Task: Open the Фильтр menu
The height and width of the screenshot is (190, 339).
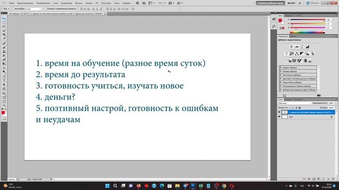Action: [79, 3]
